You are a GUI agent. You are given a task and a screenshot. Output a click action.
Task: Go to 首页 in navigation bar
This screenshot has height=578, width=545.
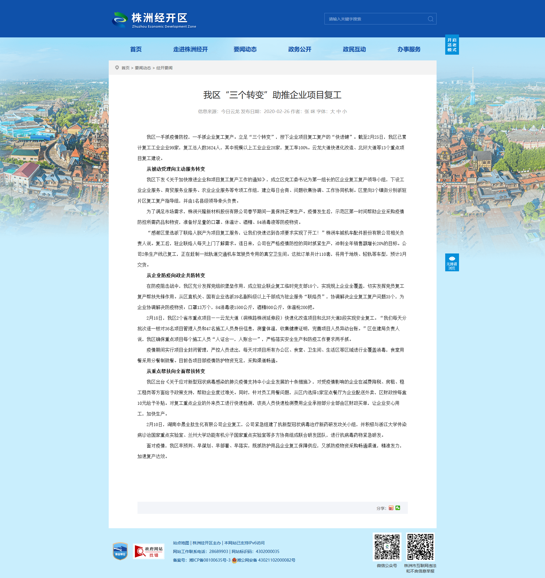point(136,49)
